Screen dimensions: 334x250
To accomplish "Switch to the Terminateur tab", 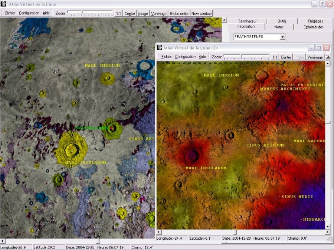I will click(247, 21).
